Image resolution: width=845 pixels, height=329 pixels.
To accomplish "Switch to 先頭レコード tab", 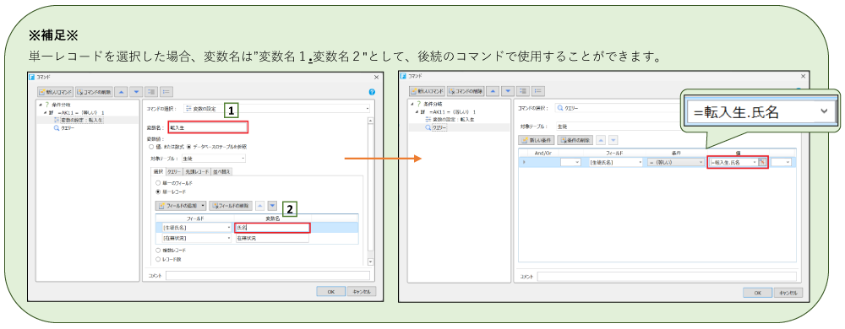I will pos(197,171).
